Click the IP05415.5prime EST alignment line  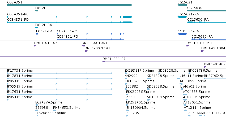[48, 100]
